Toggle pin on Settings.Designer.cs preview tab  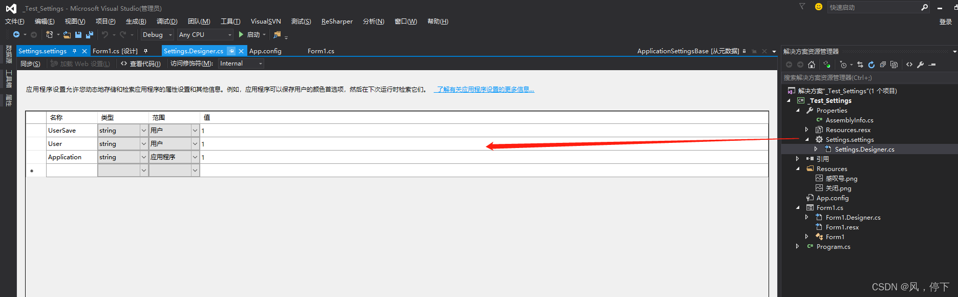pos(231,51)
